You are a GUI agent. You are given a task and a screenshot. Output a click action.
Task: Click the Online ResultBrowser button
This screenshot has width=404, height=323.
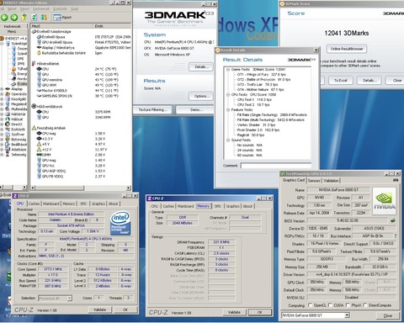pos(347,49)
